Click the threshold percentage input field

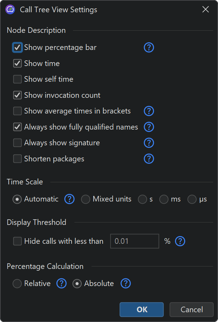(x=135, y=241)
